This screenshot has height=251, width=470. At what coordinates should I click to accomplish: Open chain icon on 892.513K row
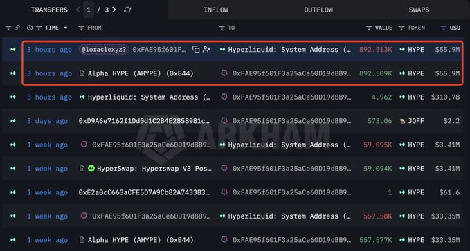tap(13, 49)
